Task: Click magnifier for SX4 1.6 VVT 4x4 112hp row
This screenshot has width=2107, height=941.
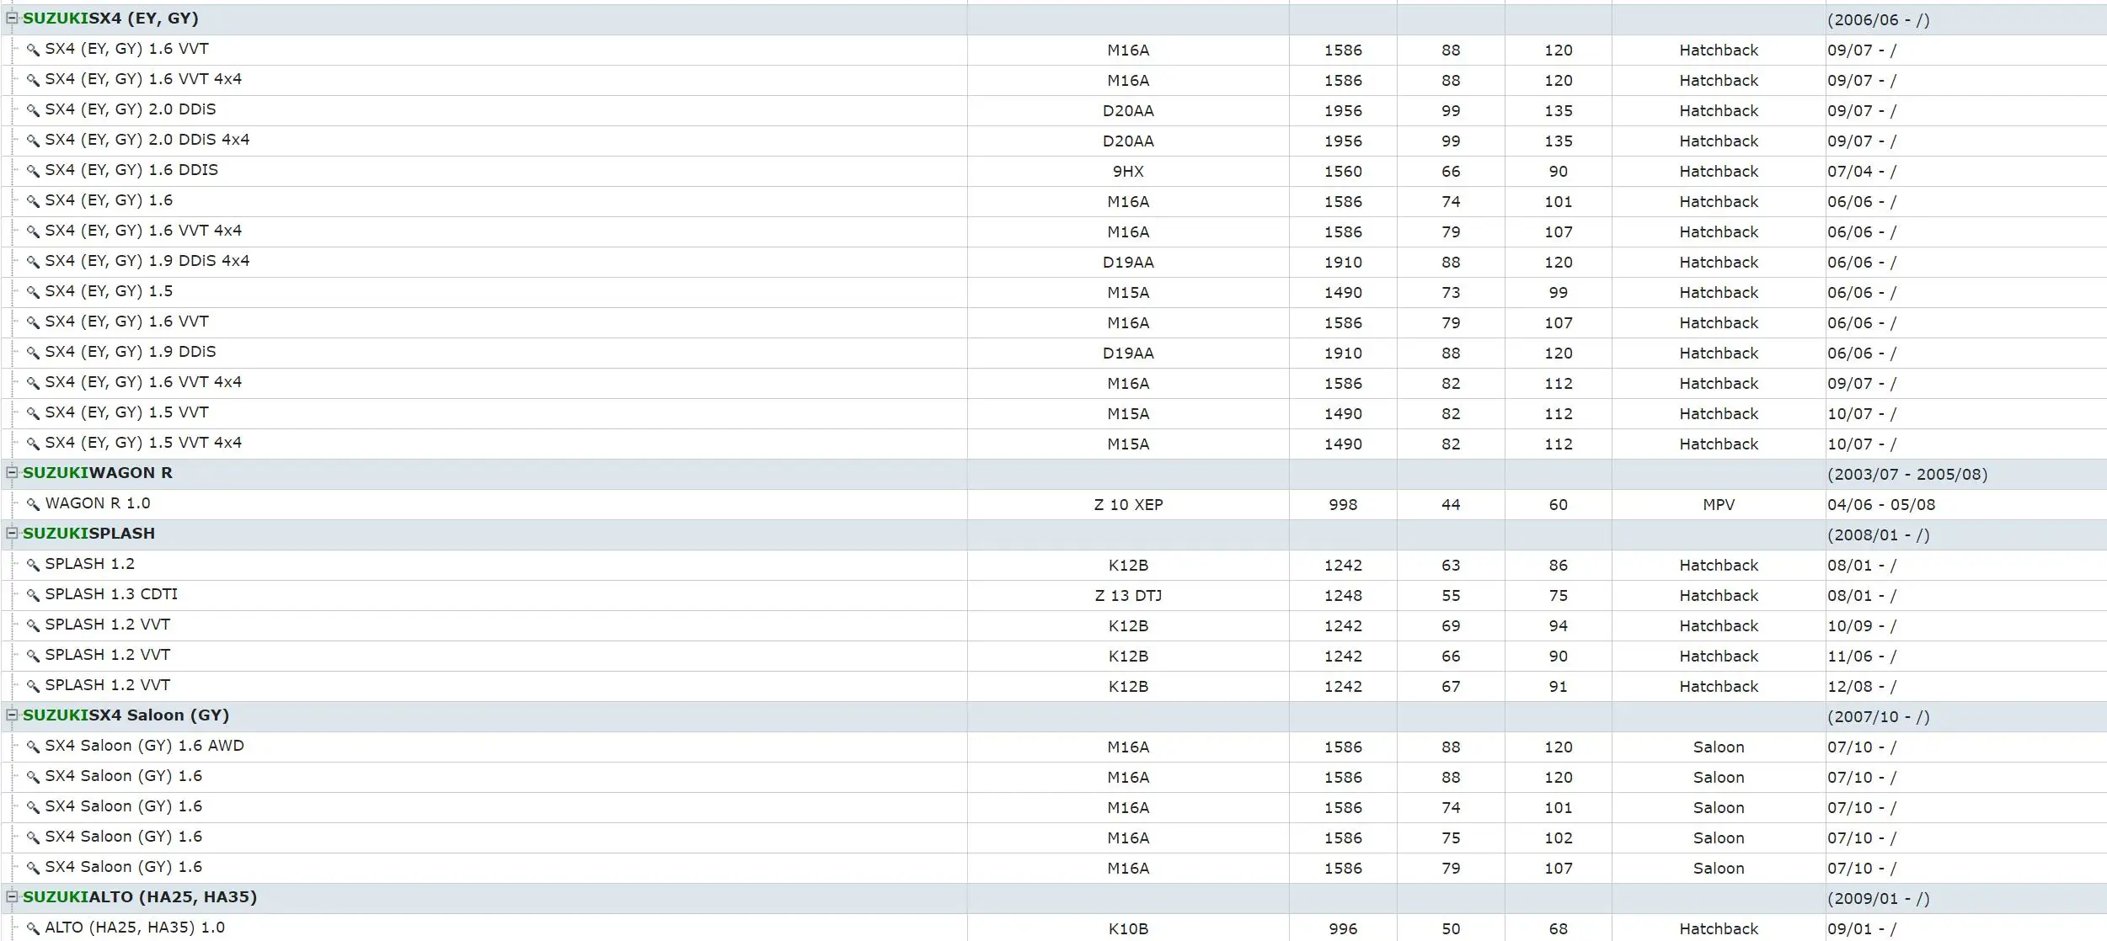Action: tap(33, 383)
